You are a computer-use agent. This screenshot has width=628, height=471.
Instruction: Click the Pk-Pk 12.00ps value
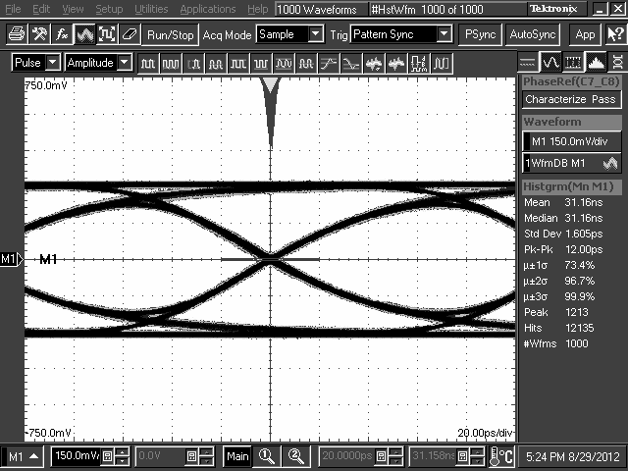pos(584,249)
